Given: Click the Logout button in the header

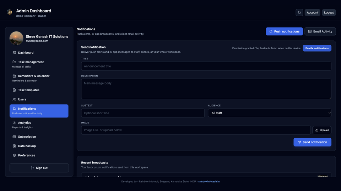Looking at the screenshot, I should coord(329,13).
